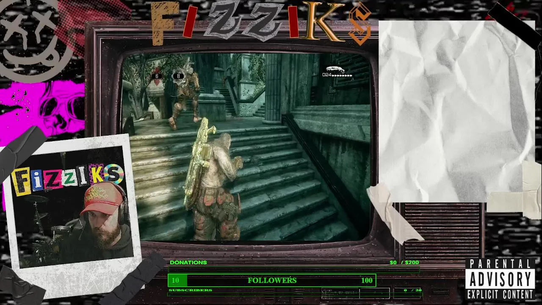This screenshot has width=542, height=305.
Task: Click the ammo counter reading 024
Action: (326, 75)
